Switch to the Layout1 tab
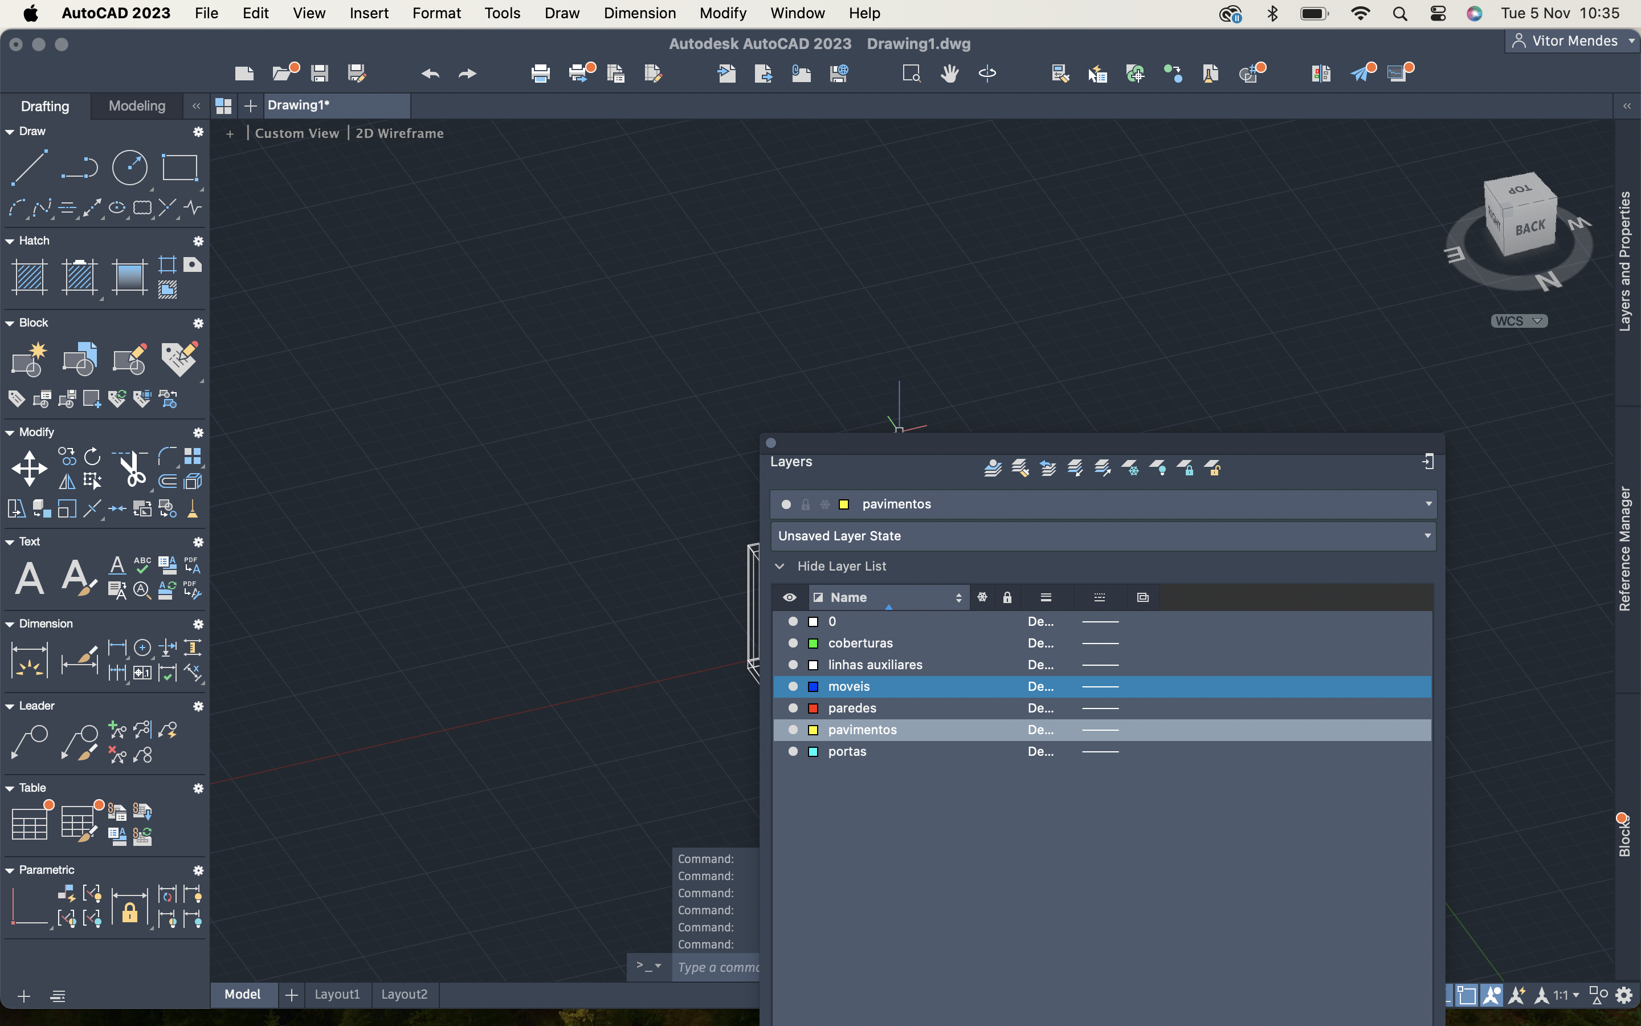 tap(337, 994)
